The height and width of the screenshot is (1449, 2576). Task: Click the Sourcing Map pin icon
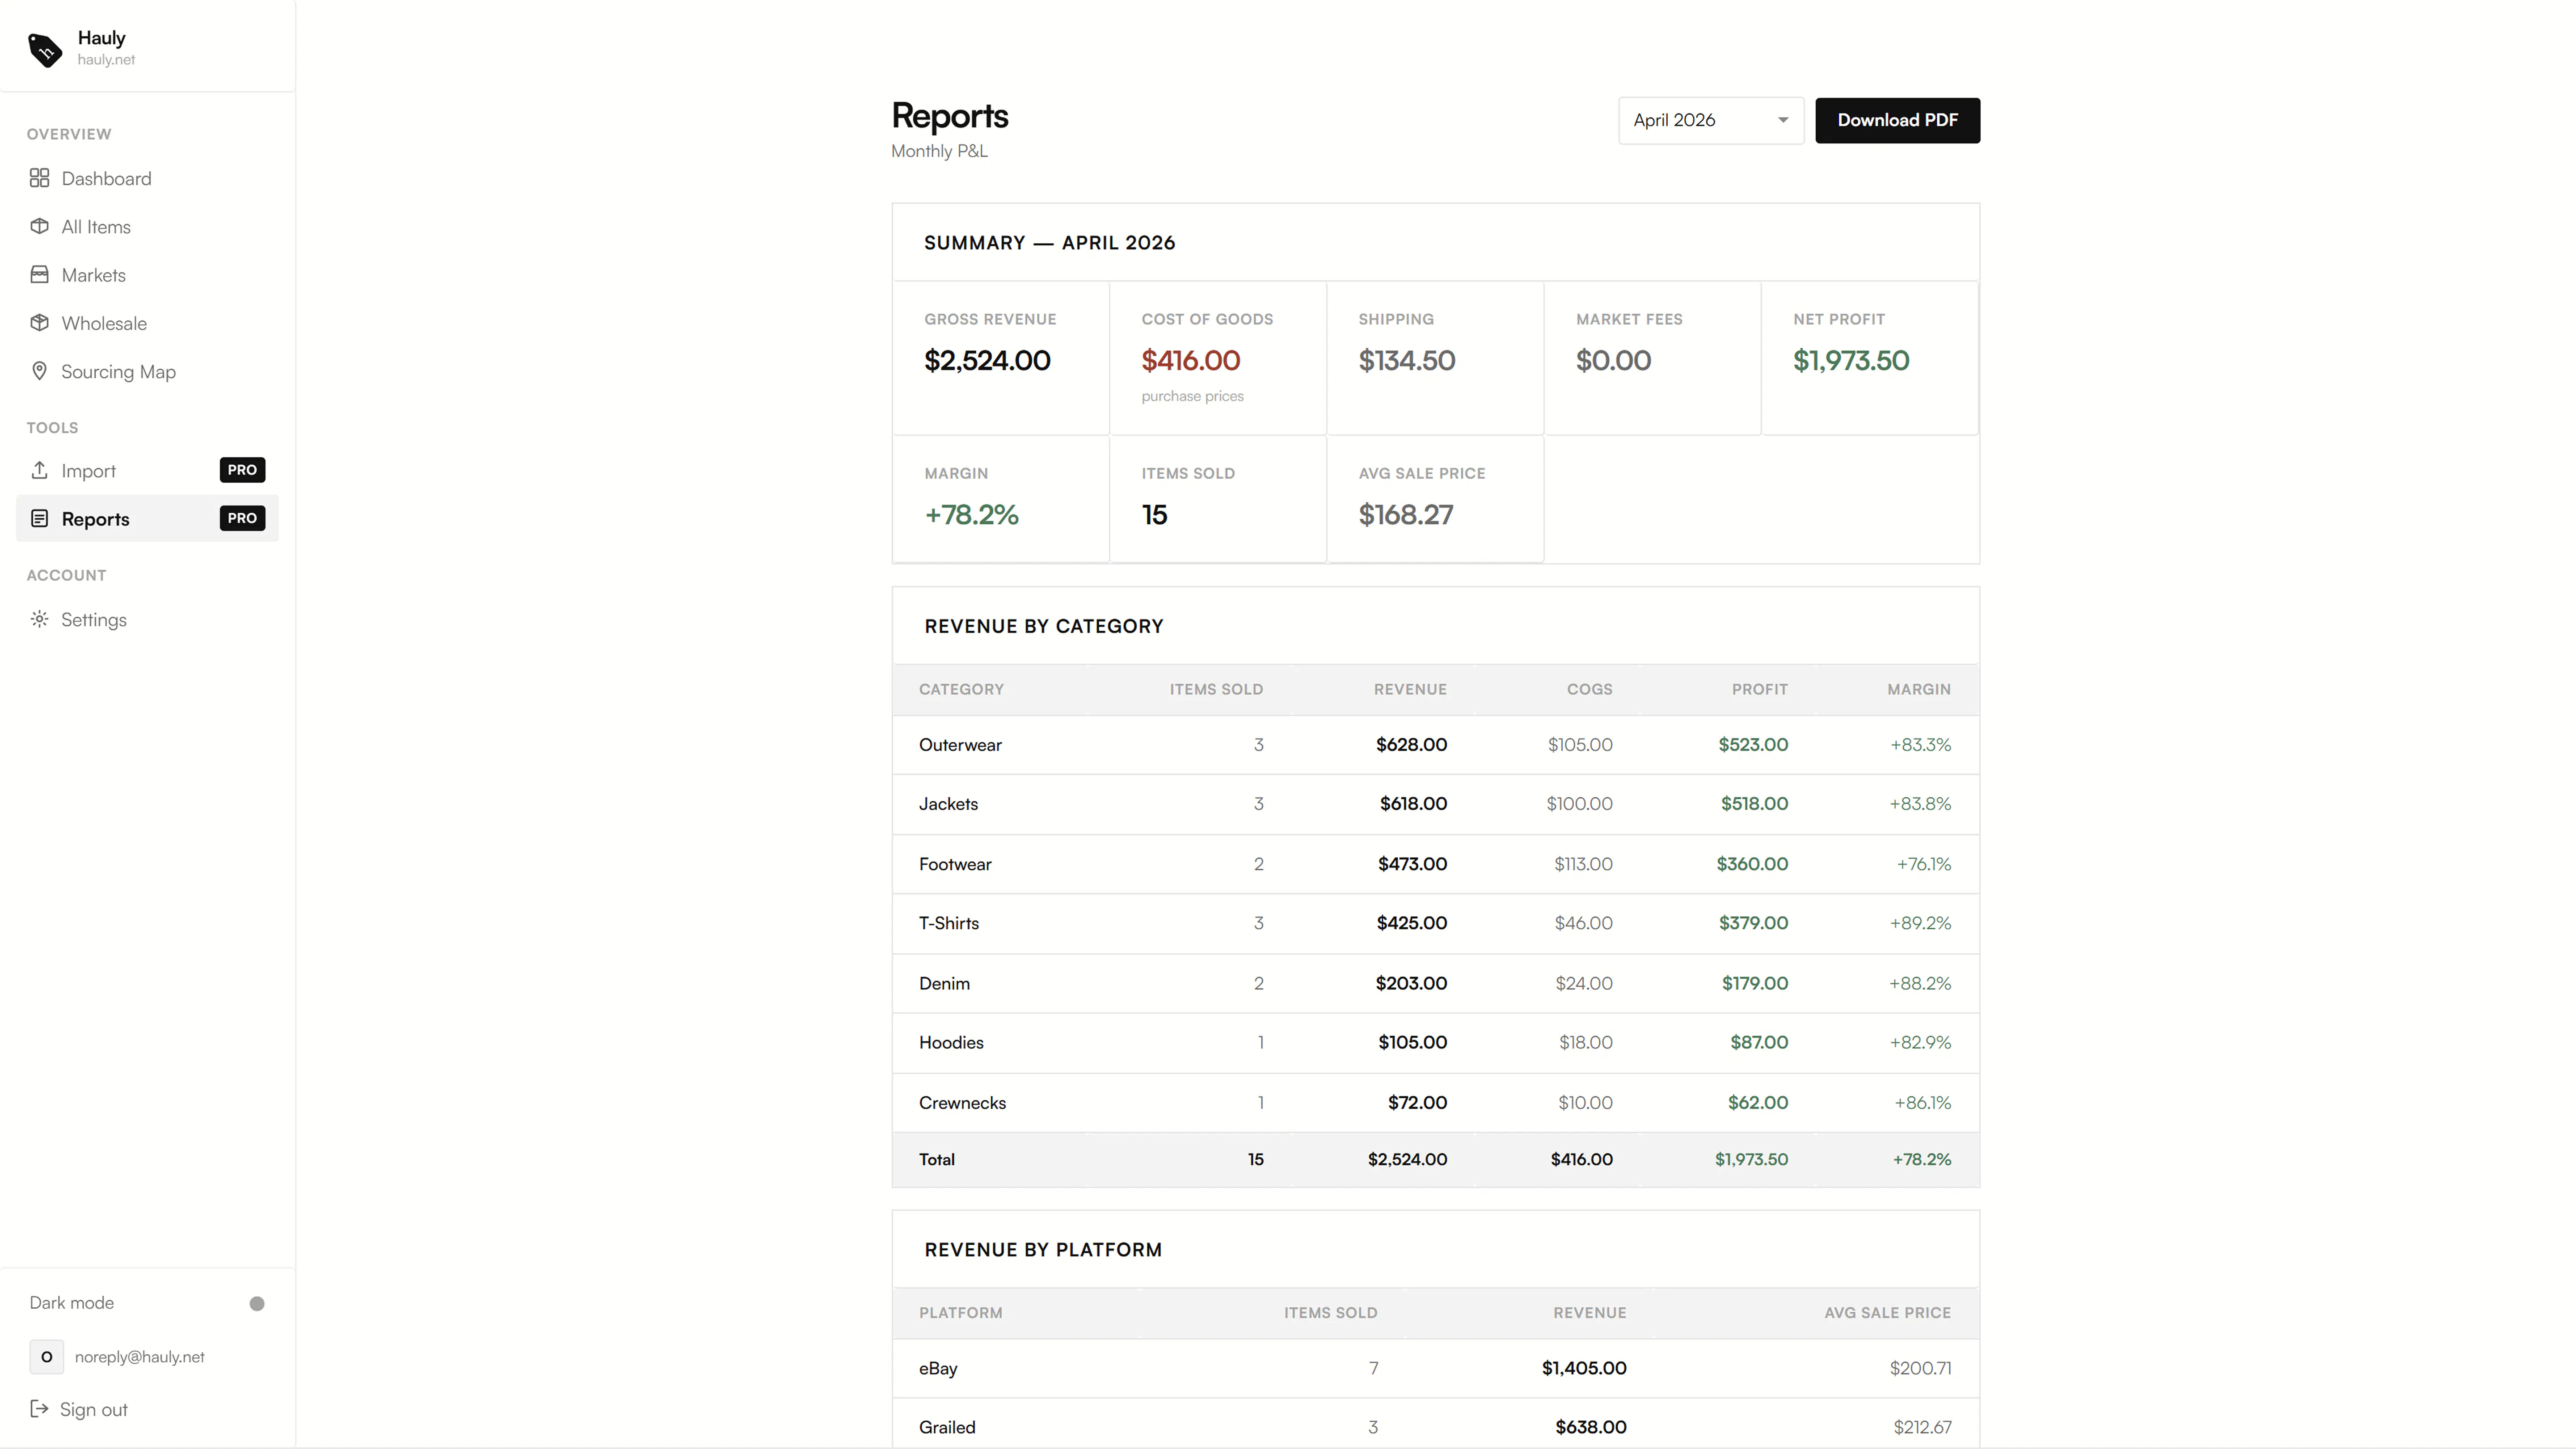click(x=39, y=371)
